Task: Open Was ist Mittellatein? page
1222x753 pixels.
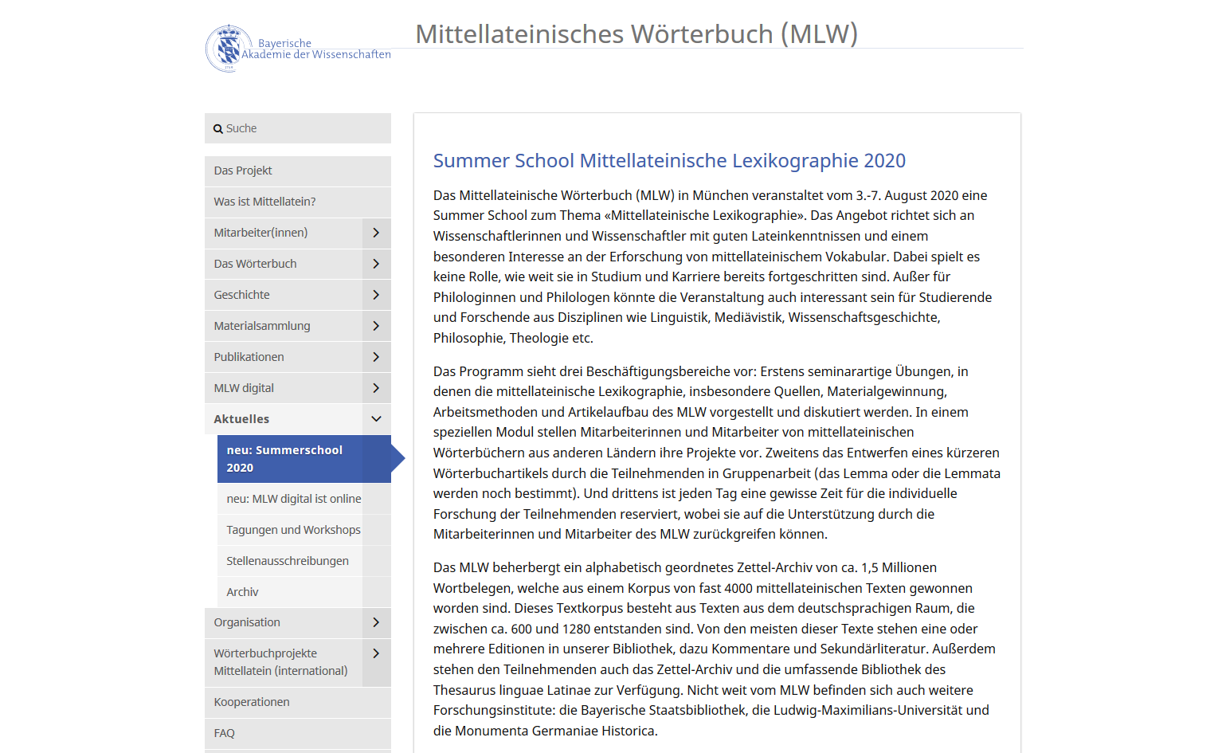Action: (298, 202)
